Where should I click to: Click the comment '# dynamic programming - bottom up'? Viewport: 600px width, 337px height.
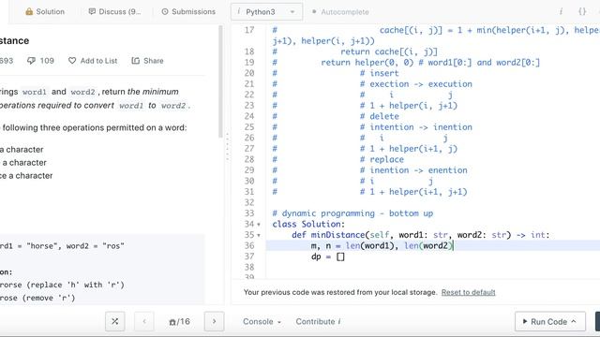click(352, 213)
